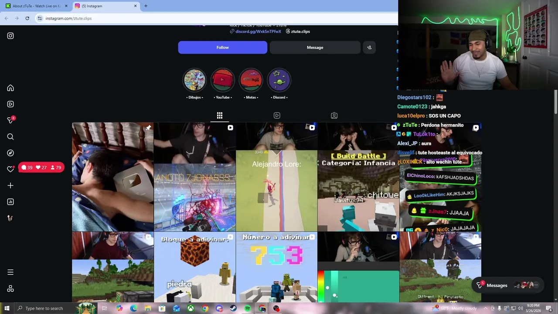Screen dimensions: 558x314
Task: Click the notification counts bubble 39 27 79
Action: point(41,167)
